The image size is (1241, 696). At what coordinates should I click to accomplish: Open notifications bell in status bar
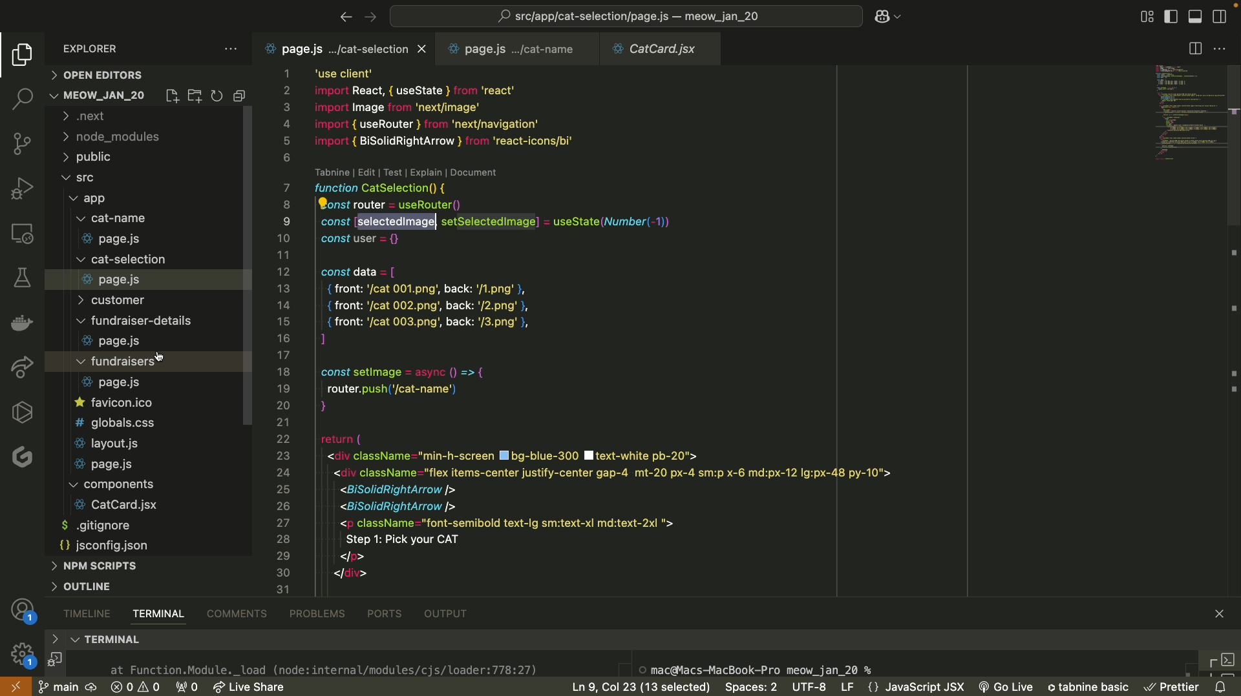(1220, 687)
